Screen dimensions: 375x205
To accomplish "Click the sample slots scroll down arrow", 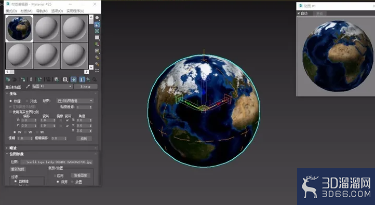I will (x=91, y=67).
